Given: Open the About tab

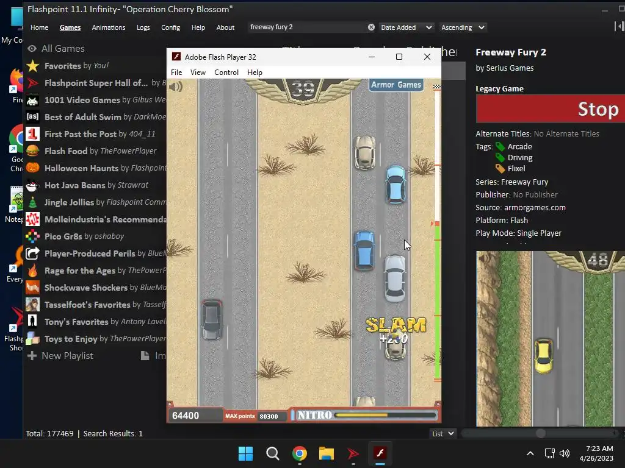Looking at the screenshot, I should tap(225, 27).
